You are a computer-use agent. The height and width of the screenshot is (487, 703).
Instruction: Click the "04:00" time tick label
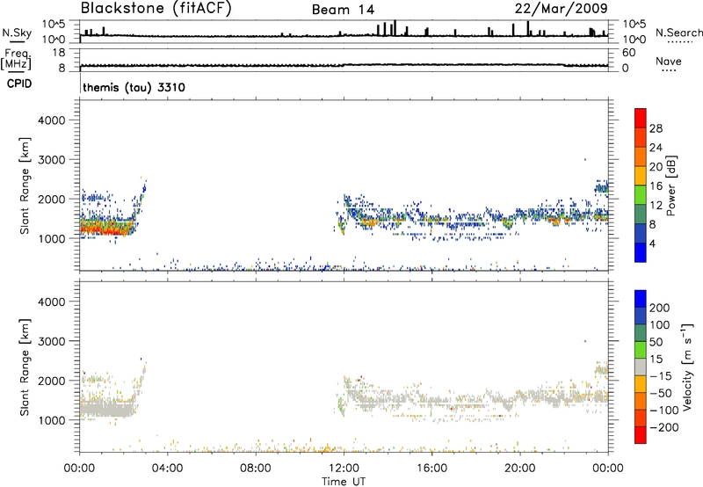coord(167,469)
